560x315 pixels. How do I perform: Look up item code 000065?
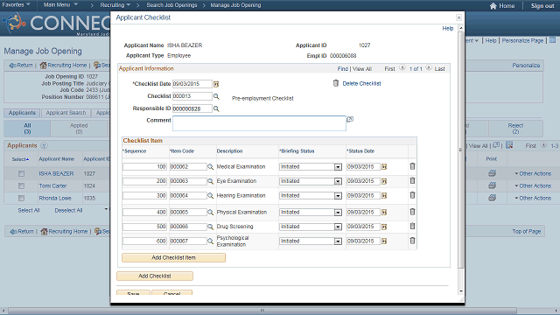(210, 212)
